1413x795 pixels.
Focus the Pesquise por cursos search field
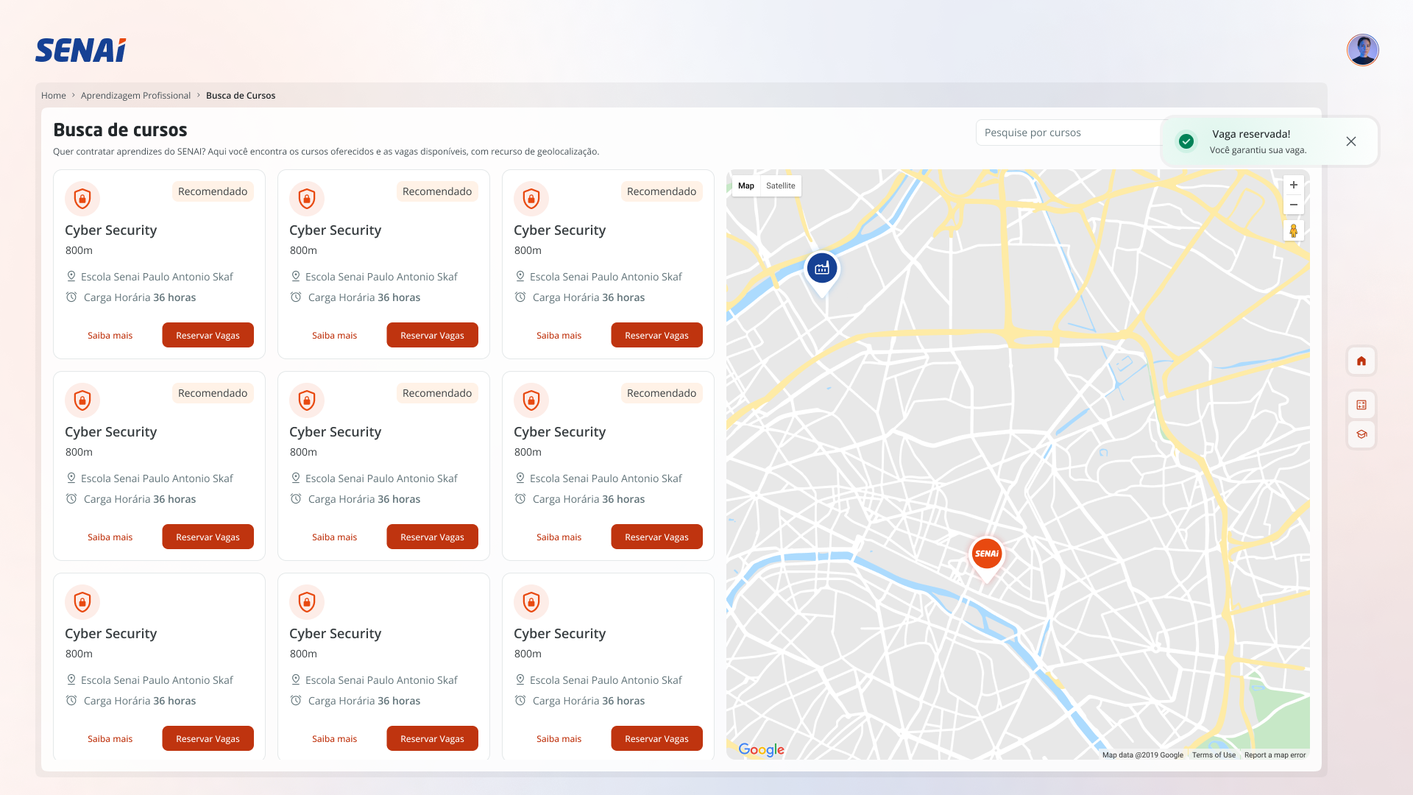1067,132
